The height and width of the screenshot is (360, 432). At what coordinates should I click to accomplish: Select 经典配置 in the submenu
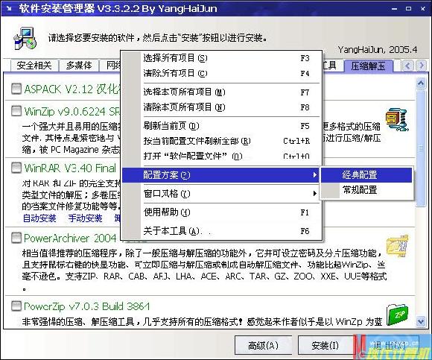tap(366, 175)
